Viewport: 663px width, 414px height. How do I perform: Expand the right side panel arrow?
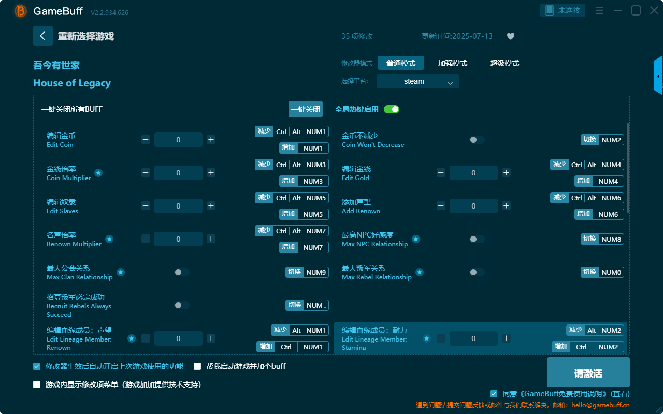tap(658, 76)
